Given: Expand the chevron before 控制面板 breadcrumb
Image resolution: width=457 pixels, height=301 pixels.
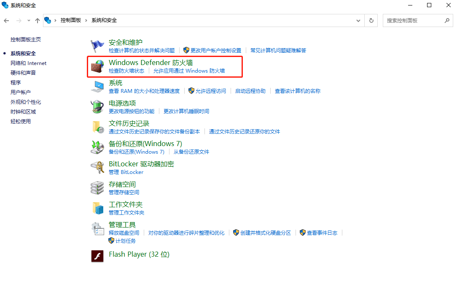Looking at the screenshot, I should (55, 20).
